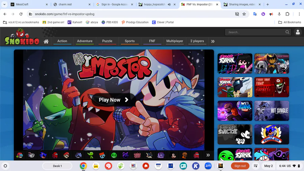Open the abcya bookmark
304x171 pixels.
[92, 22]
